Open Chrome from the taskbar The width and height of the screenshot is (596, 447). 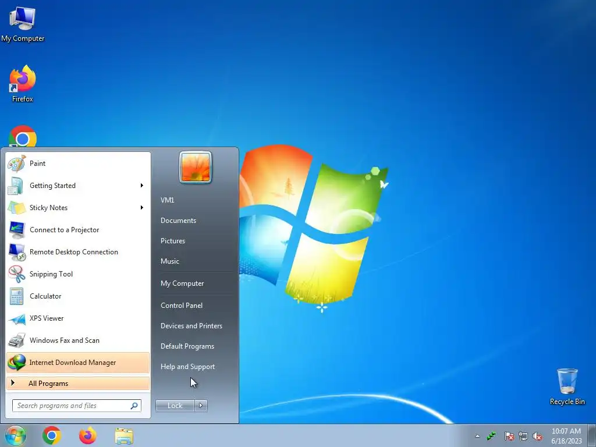coord(52,435)
